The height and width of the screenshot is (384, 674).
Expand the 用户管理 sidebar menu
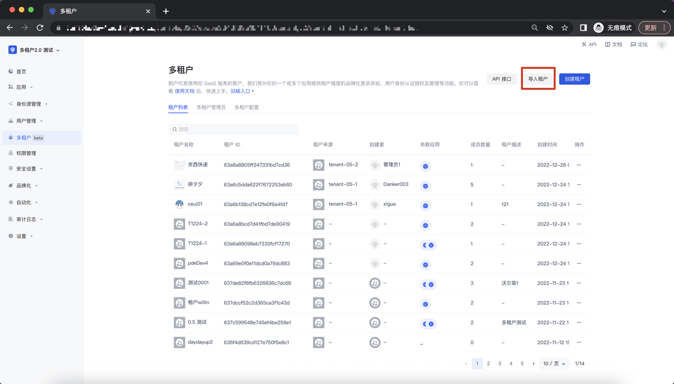point(29,121)
